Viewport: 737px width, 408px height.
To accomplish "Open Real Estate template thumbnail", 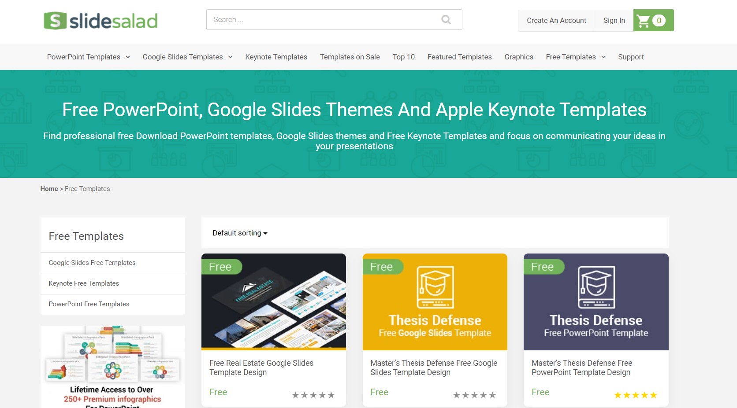I will [274, 302].
